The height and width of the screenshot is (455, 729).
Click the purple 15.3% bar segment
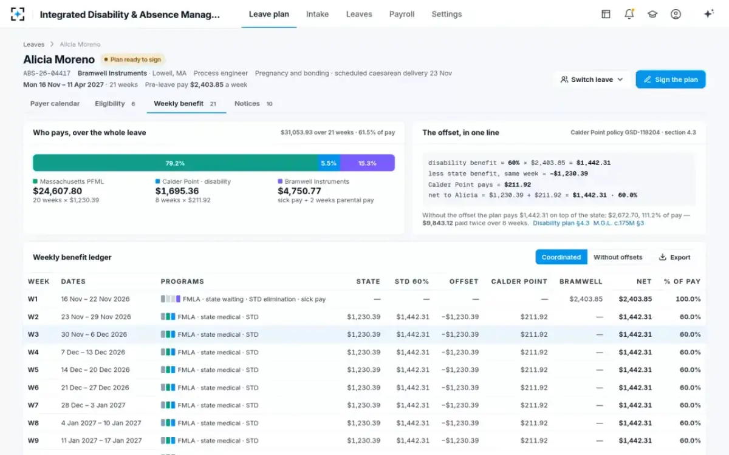pyautogui.click(x=368, y=163)
